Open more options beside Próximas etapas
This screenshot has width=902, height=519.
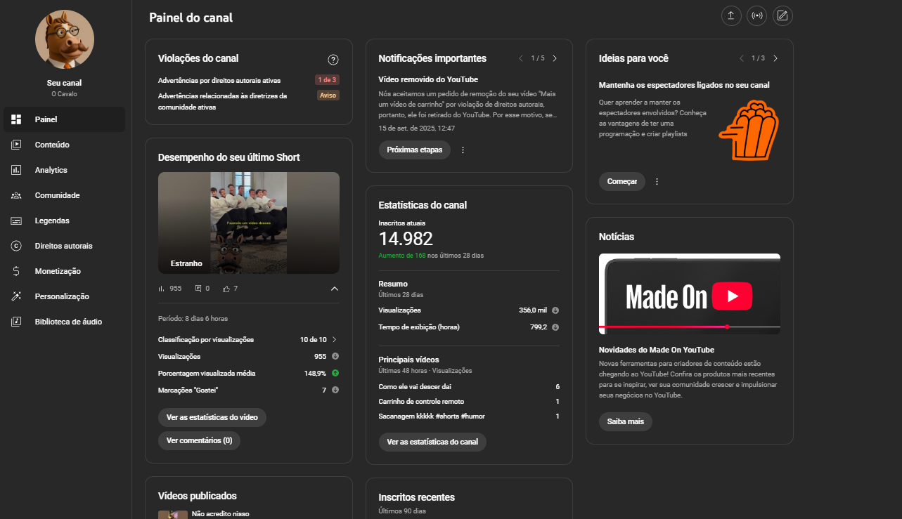coord(463,150)
